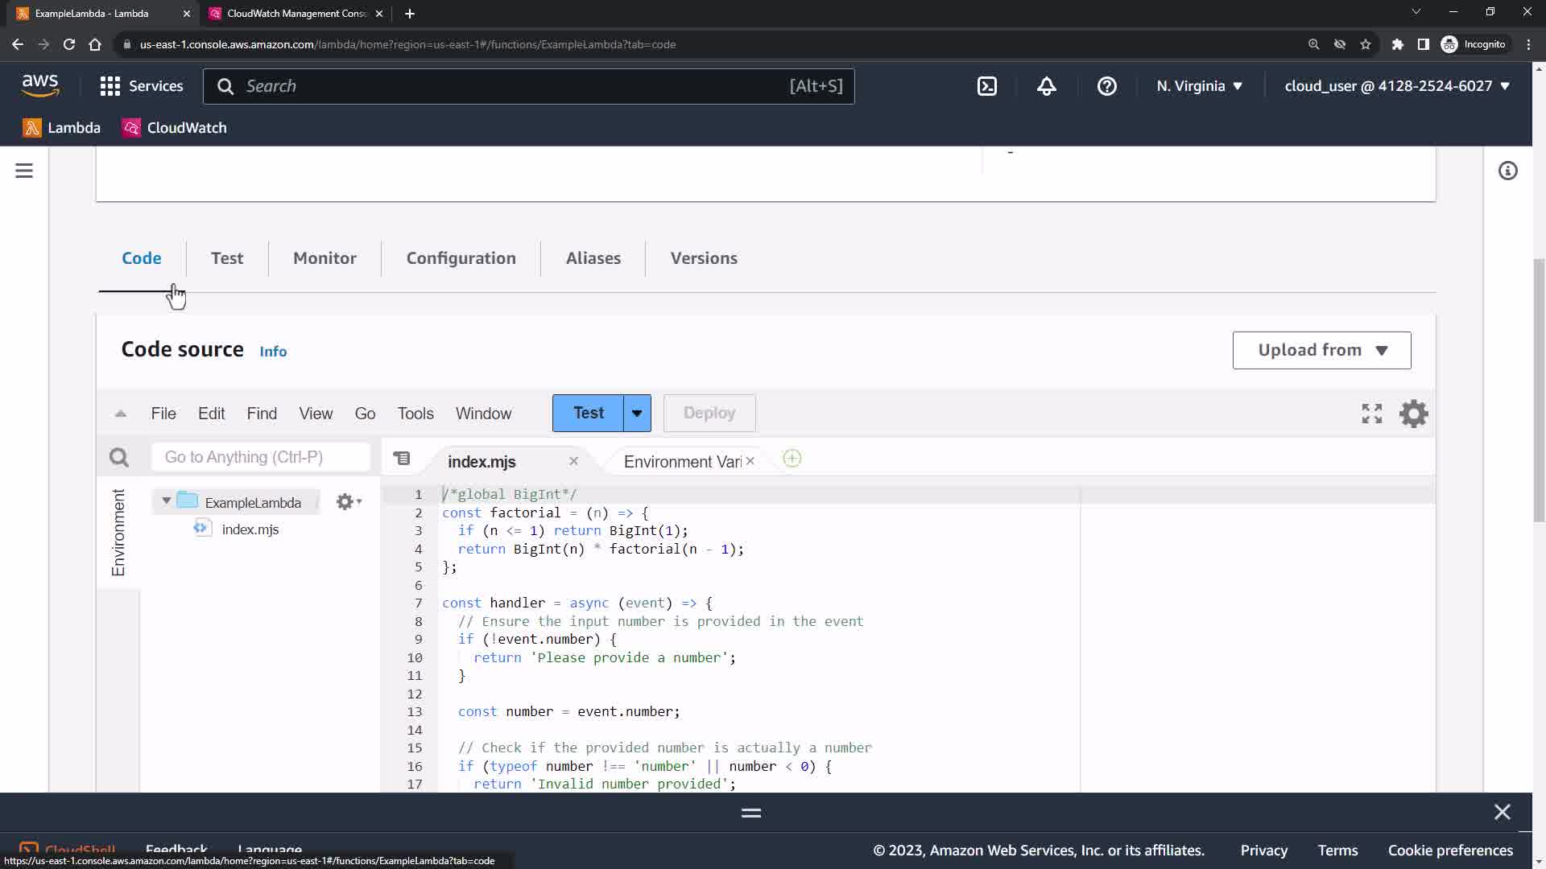
Task: Open the Code source Info link
Action: point(273,352)
